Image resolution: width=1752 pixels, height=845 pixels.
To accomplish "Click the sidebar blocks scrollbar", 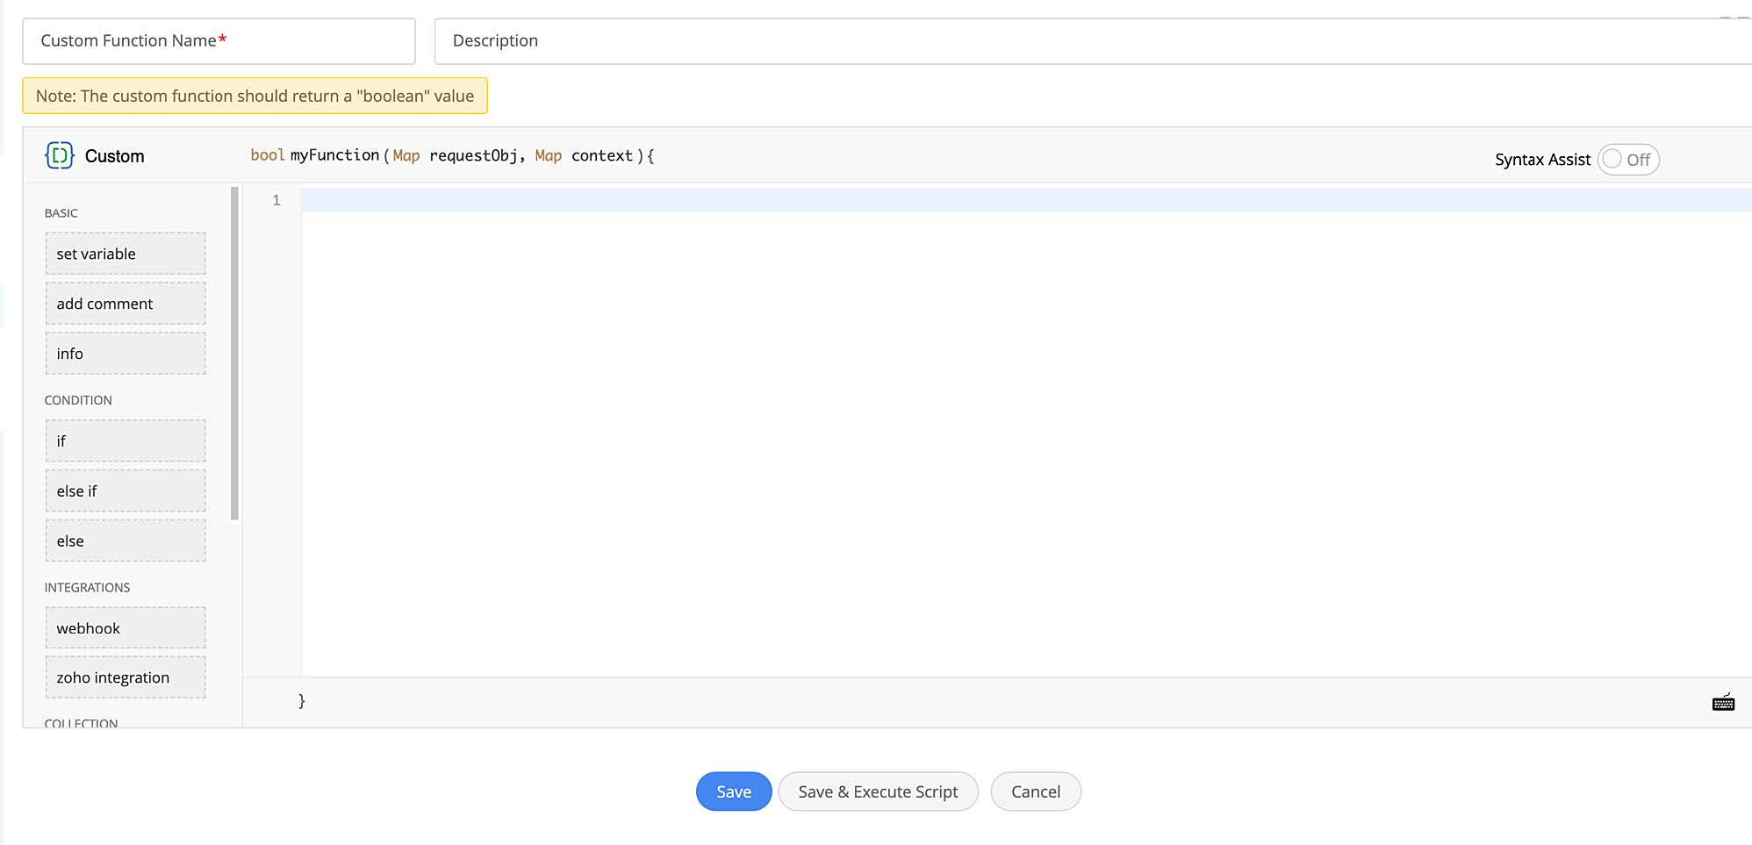I will click(x=234, y=351).
